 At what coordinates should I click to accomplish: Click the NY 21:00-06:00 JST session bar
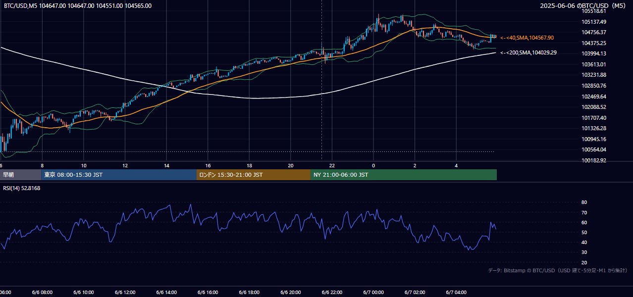coord(404,175)
